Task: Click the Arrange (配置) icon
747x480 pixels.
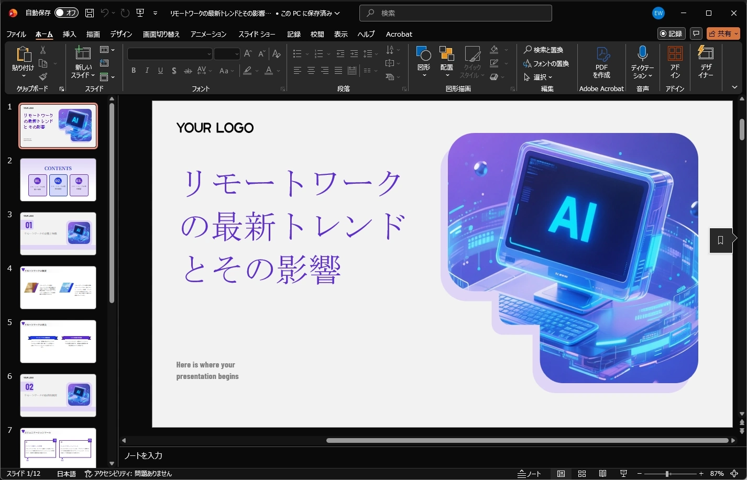Action: pos(446,54)
